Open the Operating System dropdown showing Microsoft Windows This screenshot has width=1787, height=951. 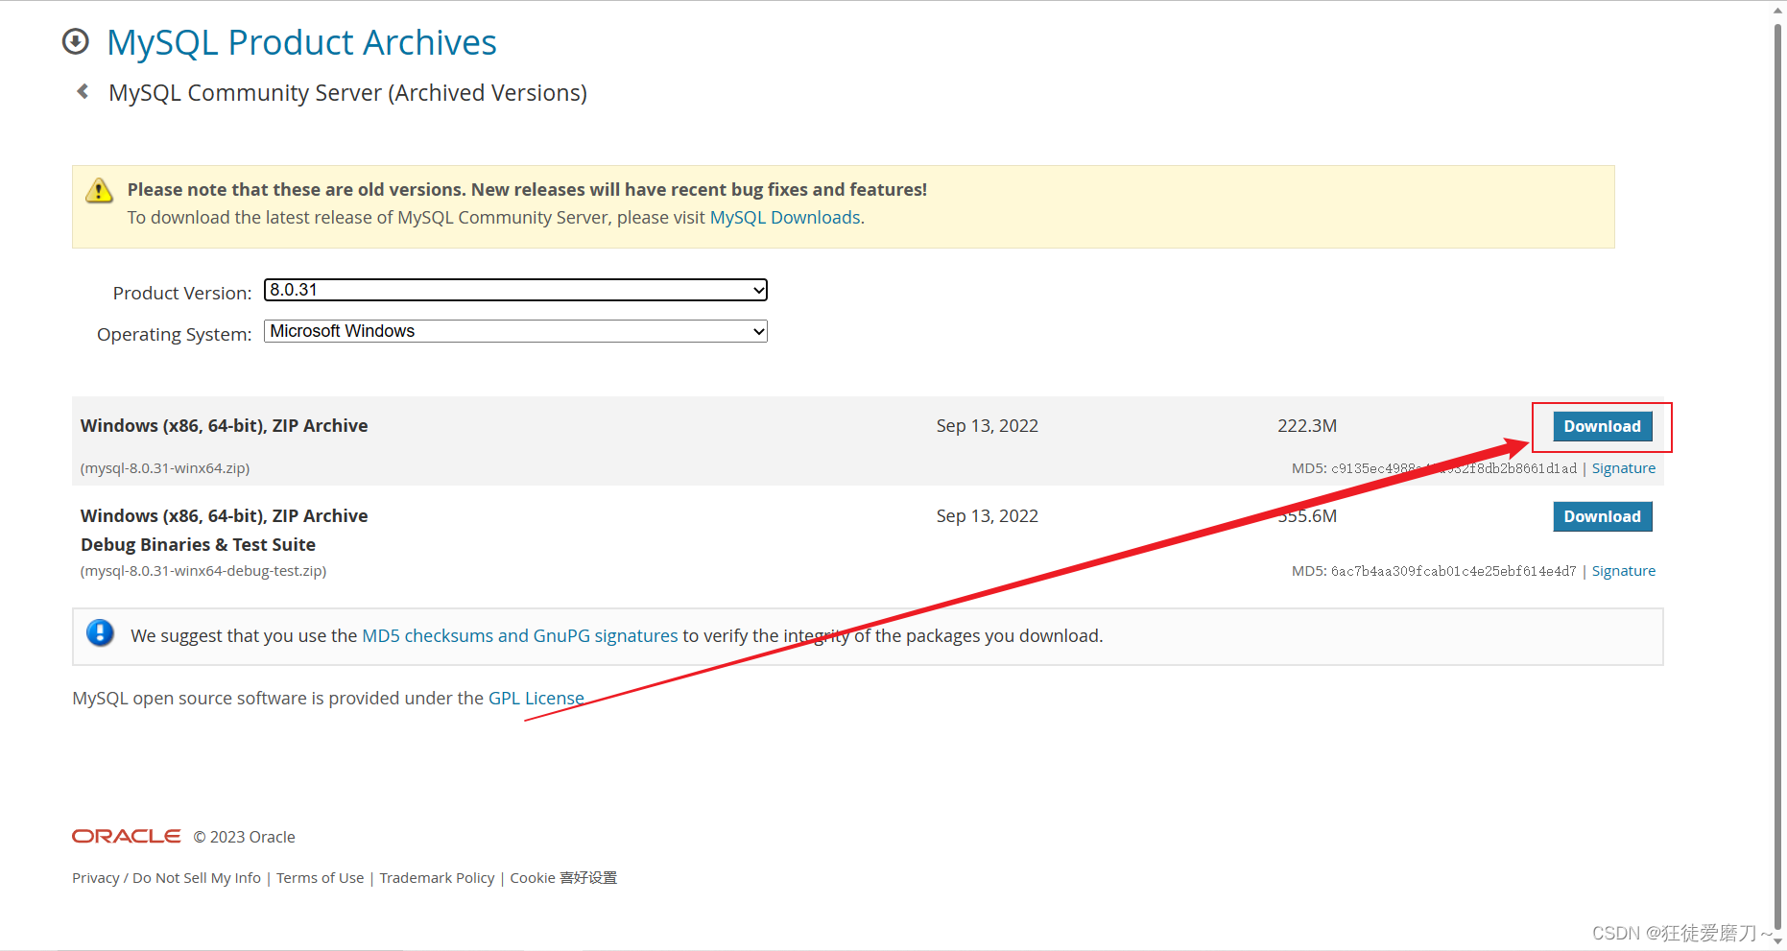pos(514,330)
